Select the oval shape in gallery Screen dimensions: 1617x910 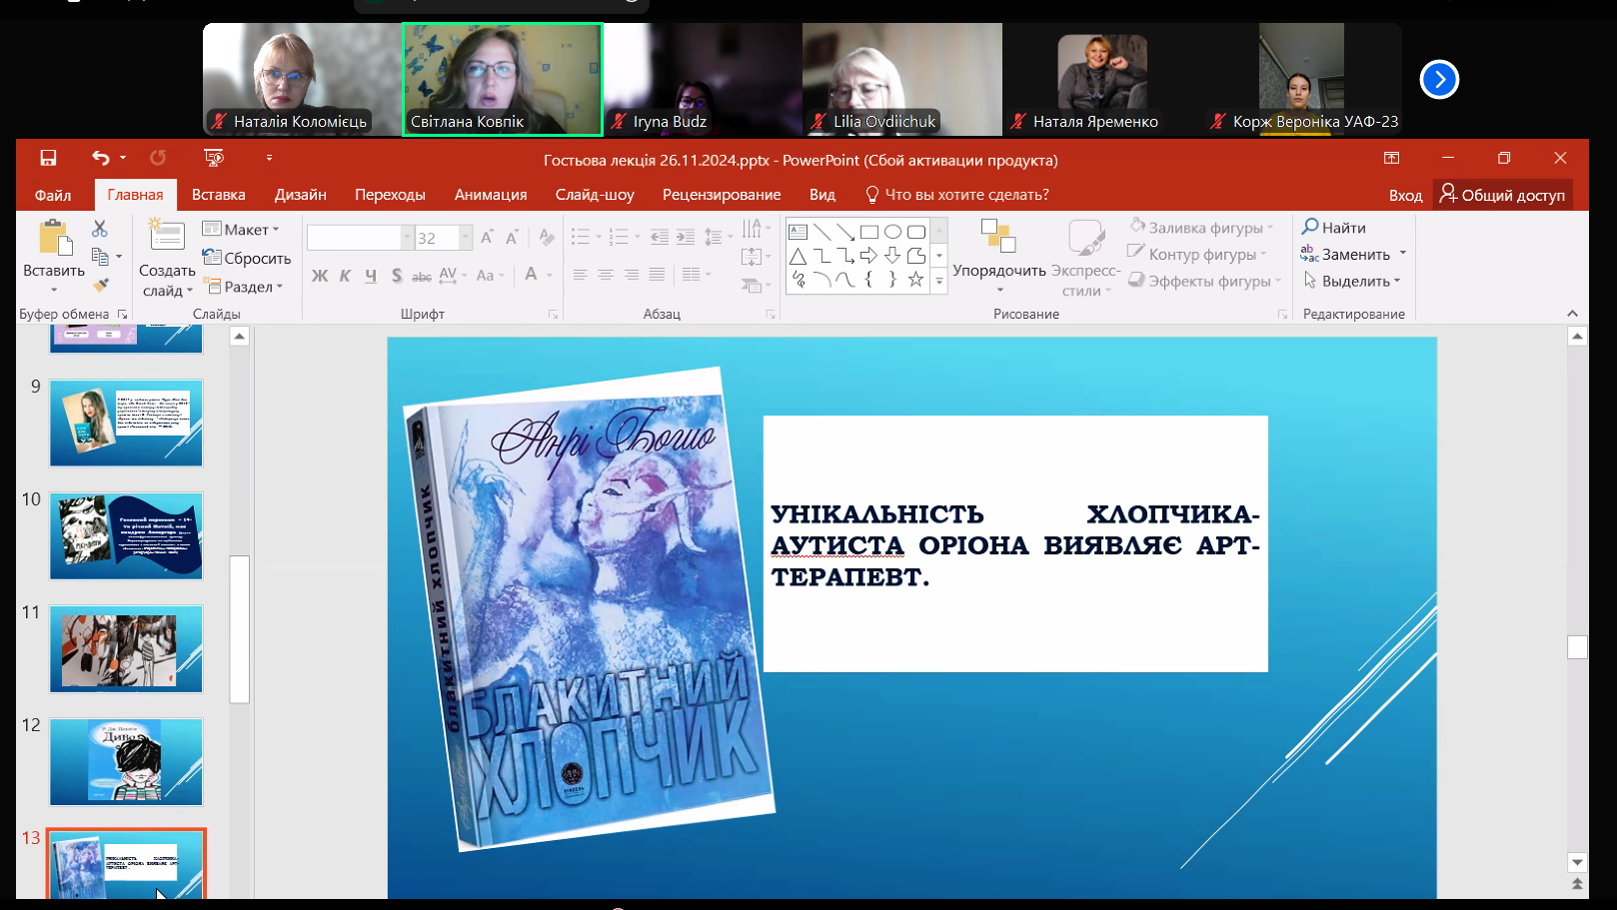tap(892, 232)
